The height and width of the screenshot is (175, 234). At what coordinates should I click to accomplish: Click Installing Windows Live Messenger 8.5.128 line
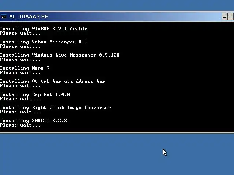(x=60, y=55)
